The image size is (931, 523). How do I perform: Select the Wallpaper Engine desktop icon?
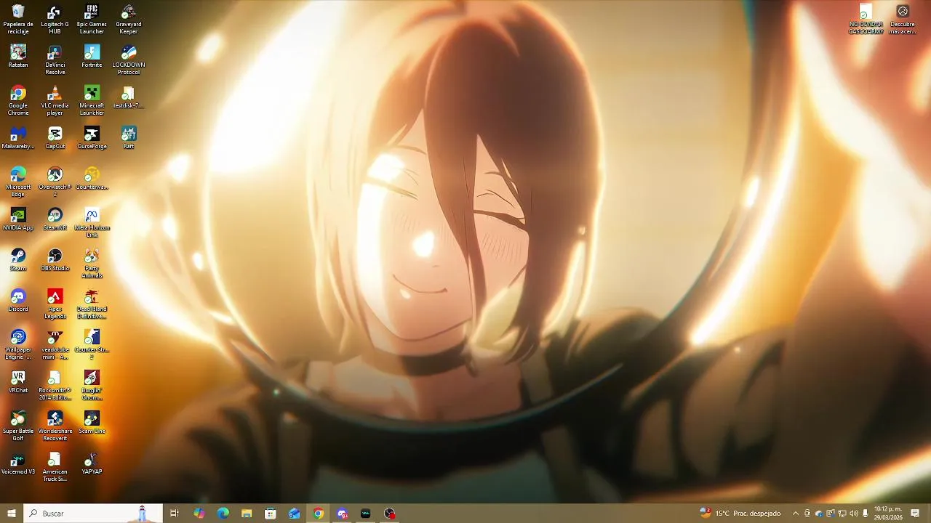[18, 345]
